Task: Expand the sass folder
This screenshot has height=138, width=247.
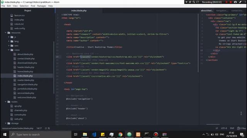Action: (8, 46)
